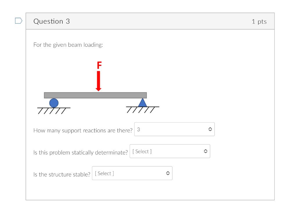The height and width of the screenshot is (214, 297).
Task: Select the blue roller support circle
Action: tap(54, 103)
